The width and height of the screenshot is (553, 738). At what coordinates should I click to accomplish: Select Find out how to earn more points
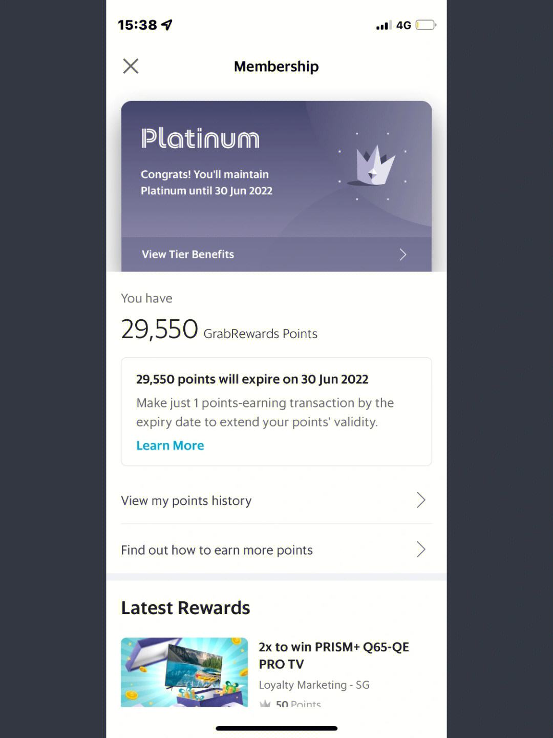pos(276,549)
